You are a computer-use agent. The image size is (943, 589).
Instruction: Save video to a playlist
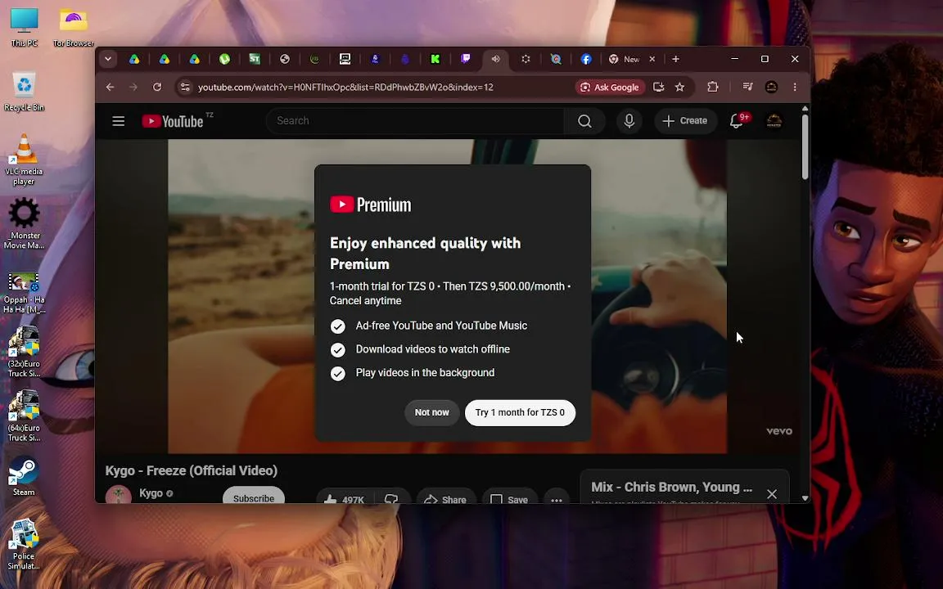(509, 499)
